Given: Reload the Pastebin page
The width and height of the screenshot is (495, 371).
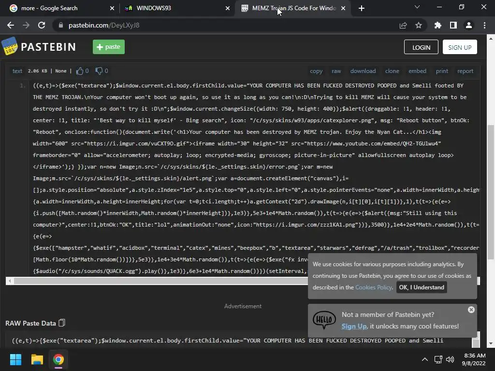Looking at the screenshot, I should point(42,25).
